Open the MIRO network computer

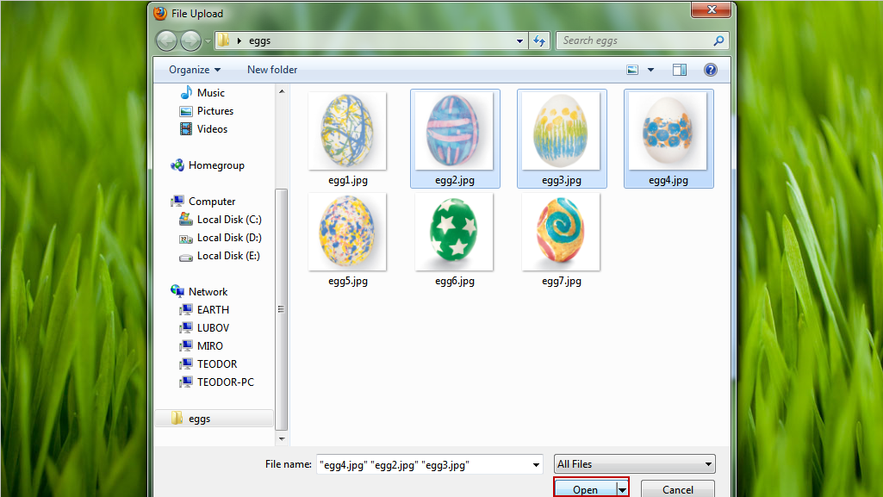pos(201,345)
